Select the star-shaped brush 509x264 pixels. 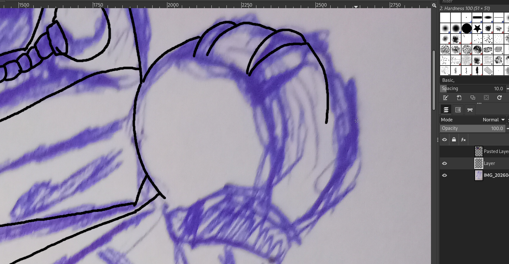point(477,28)
